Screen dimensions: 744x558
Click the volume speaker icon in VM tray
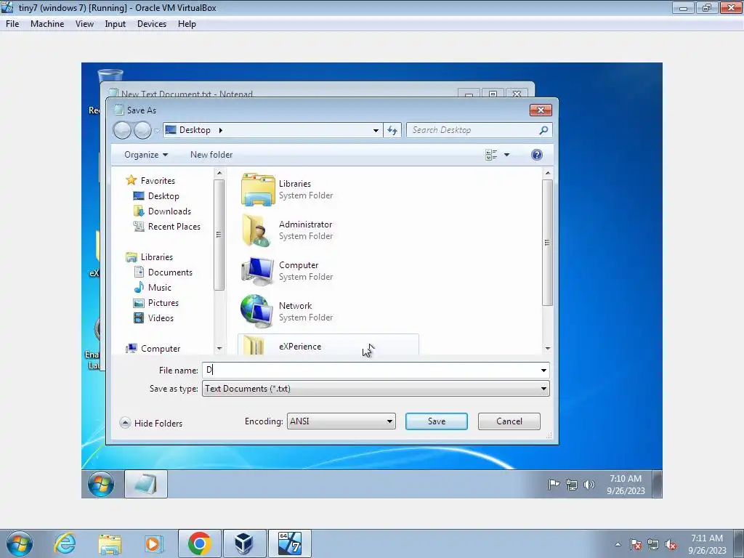point(589,485)
